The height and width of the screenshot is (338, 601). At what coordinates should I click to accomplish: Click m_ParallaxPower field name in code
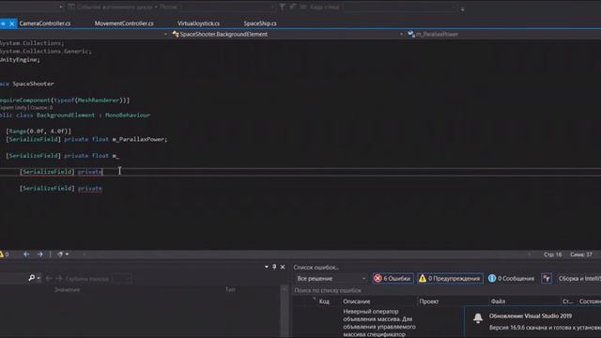coord(138,140)
